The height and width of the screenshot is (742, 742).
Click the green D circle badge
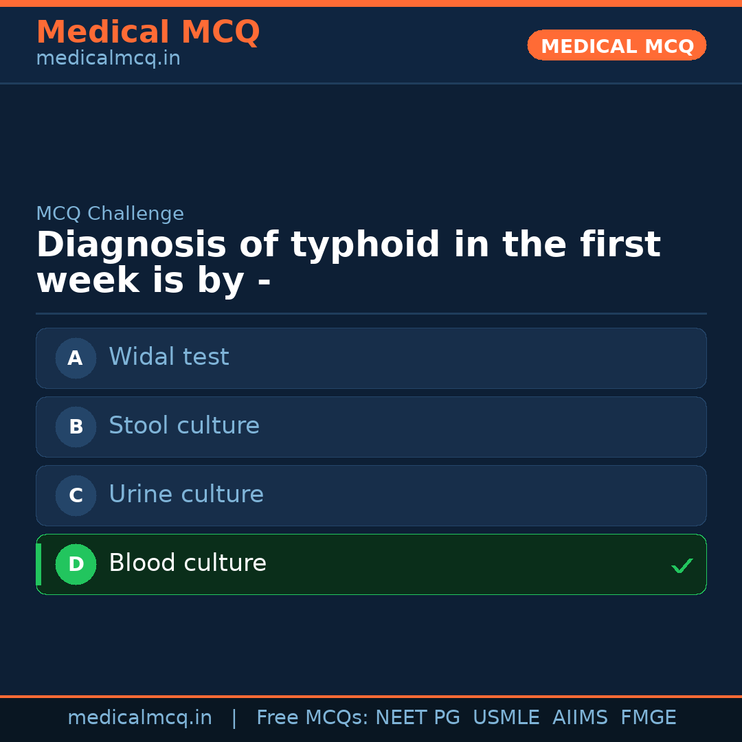[76, 564]
